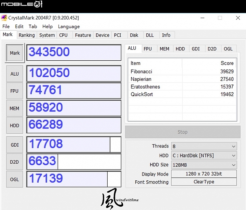Click the MEM score 58920
This screenshot has width=246, height=210.
click(x=74, y=108)
